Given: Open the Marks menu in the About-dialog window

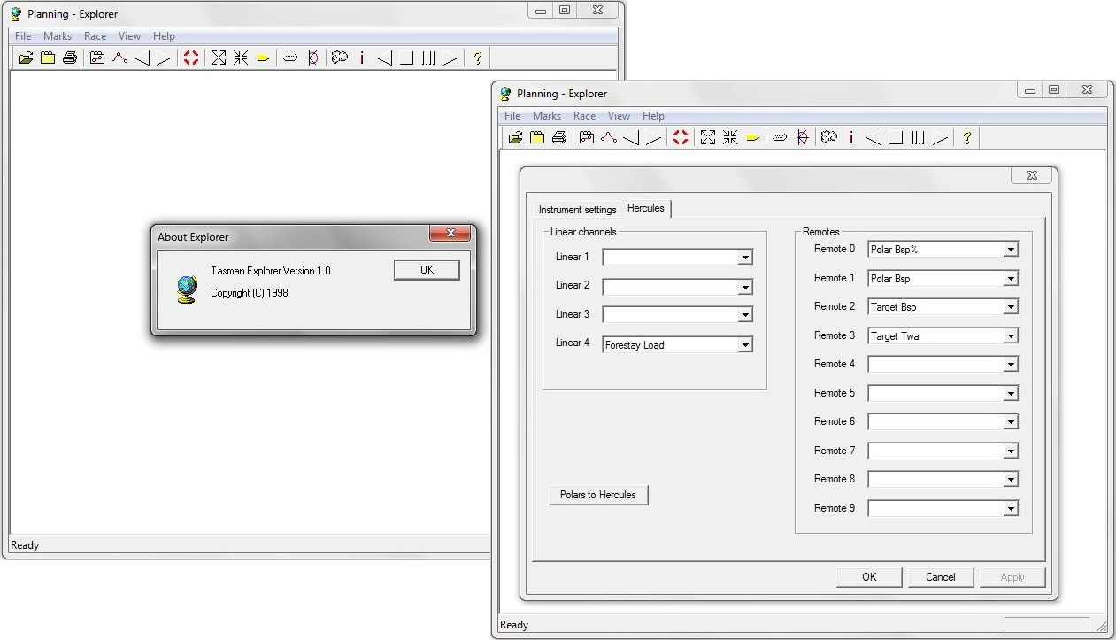Looking at the screenshot, I should (x=58, y=36).
